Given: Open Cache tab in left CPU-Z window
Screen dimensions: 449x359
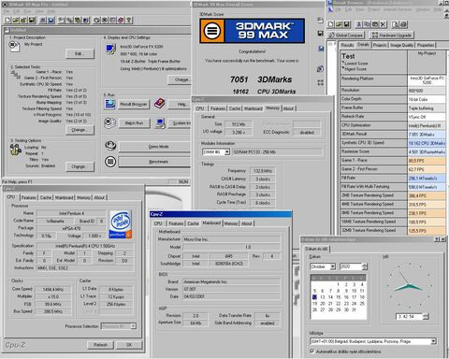Looking at the screenshot, I should 46,197.
